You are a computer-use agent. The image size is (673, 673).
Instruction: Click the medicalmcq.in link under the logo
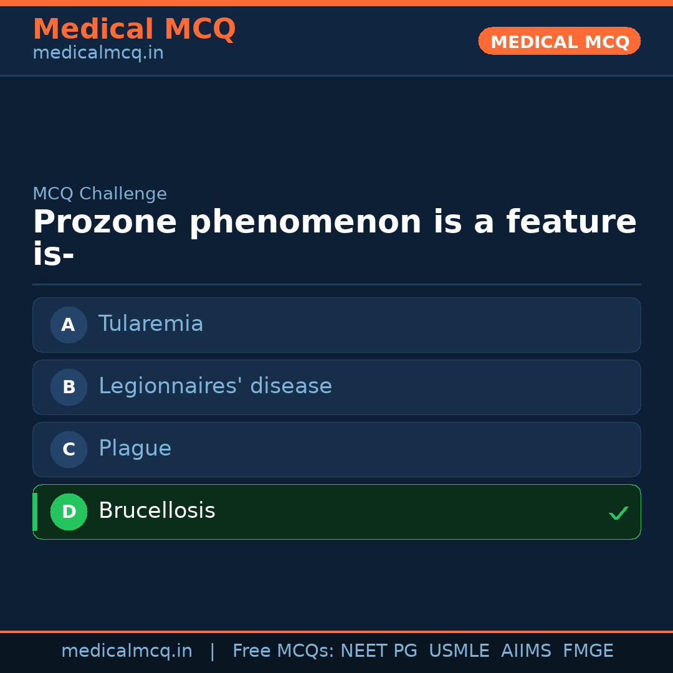pos(97,53)
